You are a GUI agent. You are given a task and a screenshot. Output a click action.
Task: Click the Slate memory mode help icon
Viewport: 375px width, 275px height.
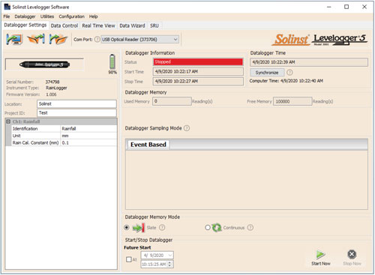coord(162,228)
